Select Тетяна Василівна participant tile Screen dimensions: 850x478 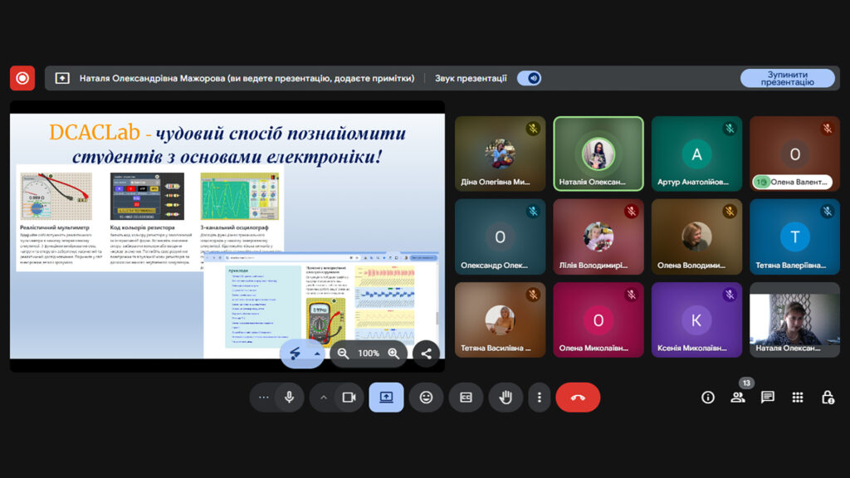pos(501,319)
